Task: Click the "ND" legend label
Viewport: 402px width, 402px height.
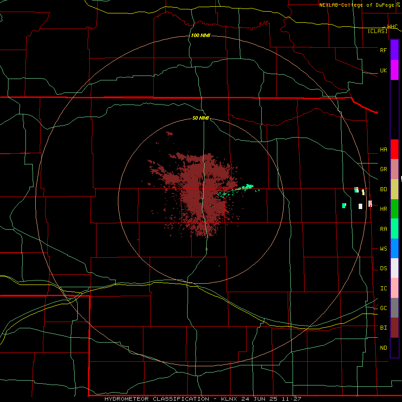Action: pos(383,348)
